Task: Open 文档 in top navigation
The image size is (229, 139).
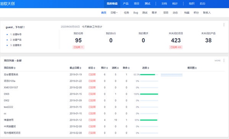Action: pyautogui.click(x=164, y=4)
